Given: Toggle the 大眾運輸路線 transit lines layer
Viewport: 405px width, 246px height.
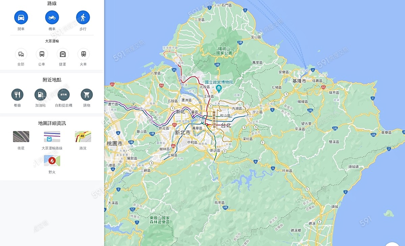Looking at the screenshot, I should [52, 137].
